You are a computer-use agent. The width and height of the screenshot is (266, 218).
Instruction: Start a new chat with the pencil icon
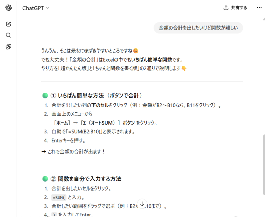9,24
